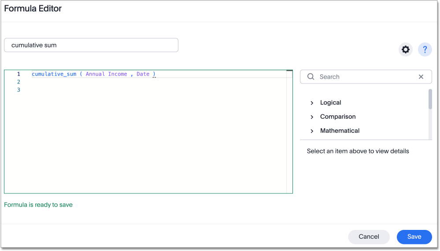Click line number 3 in the editor gutter

18,90
